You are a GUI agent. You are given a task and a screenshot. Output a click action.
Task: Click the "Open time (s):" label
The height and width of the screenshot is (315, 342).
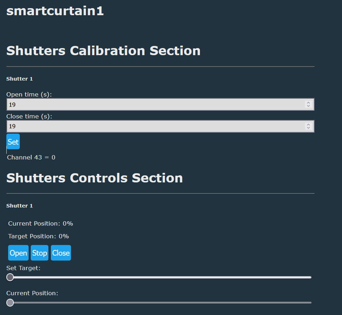click(x=29, y=95)
